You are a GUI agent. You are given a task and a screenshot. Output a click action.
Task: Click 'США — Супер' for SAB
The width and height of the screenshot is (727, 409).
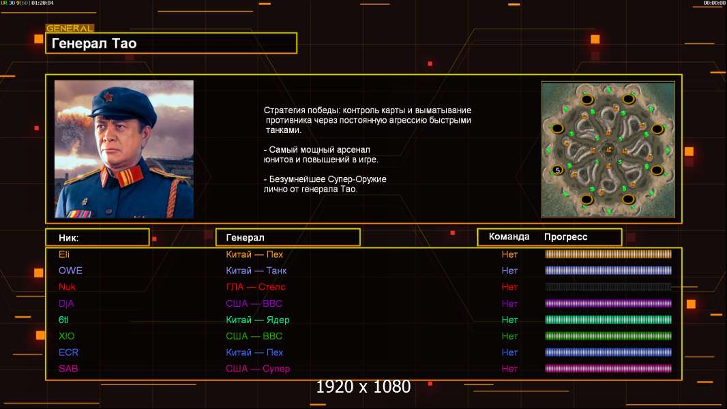(258, 369)
